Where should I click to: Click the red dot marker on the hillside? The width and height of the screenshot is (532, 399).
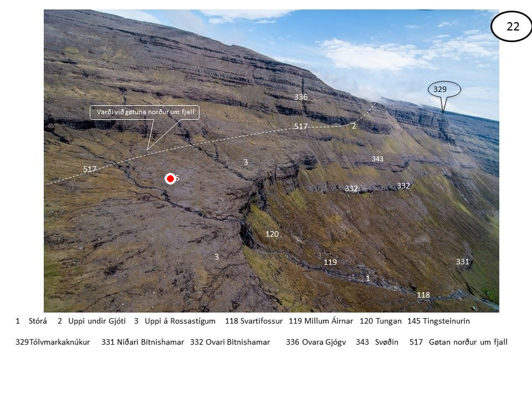pyautogui.click(x=170, y=178)
